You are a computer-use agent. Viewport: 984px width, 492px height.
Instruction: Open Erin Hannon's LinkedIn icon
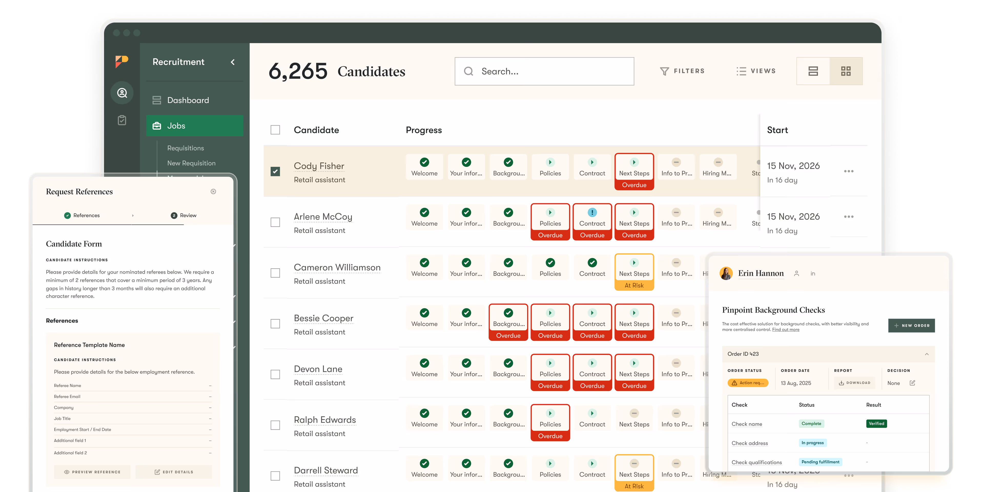click(813, 273)
